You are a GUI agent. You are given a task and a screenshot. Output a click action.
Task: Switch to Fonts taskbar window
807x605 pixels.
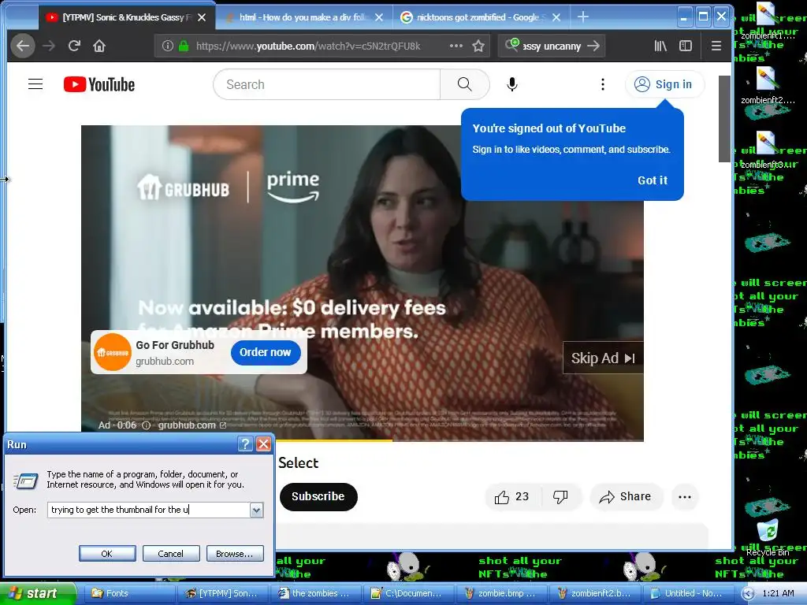128,594
